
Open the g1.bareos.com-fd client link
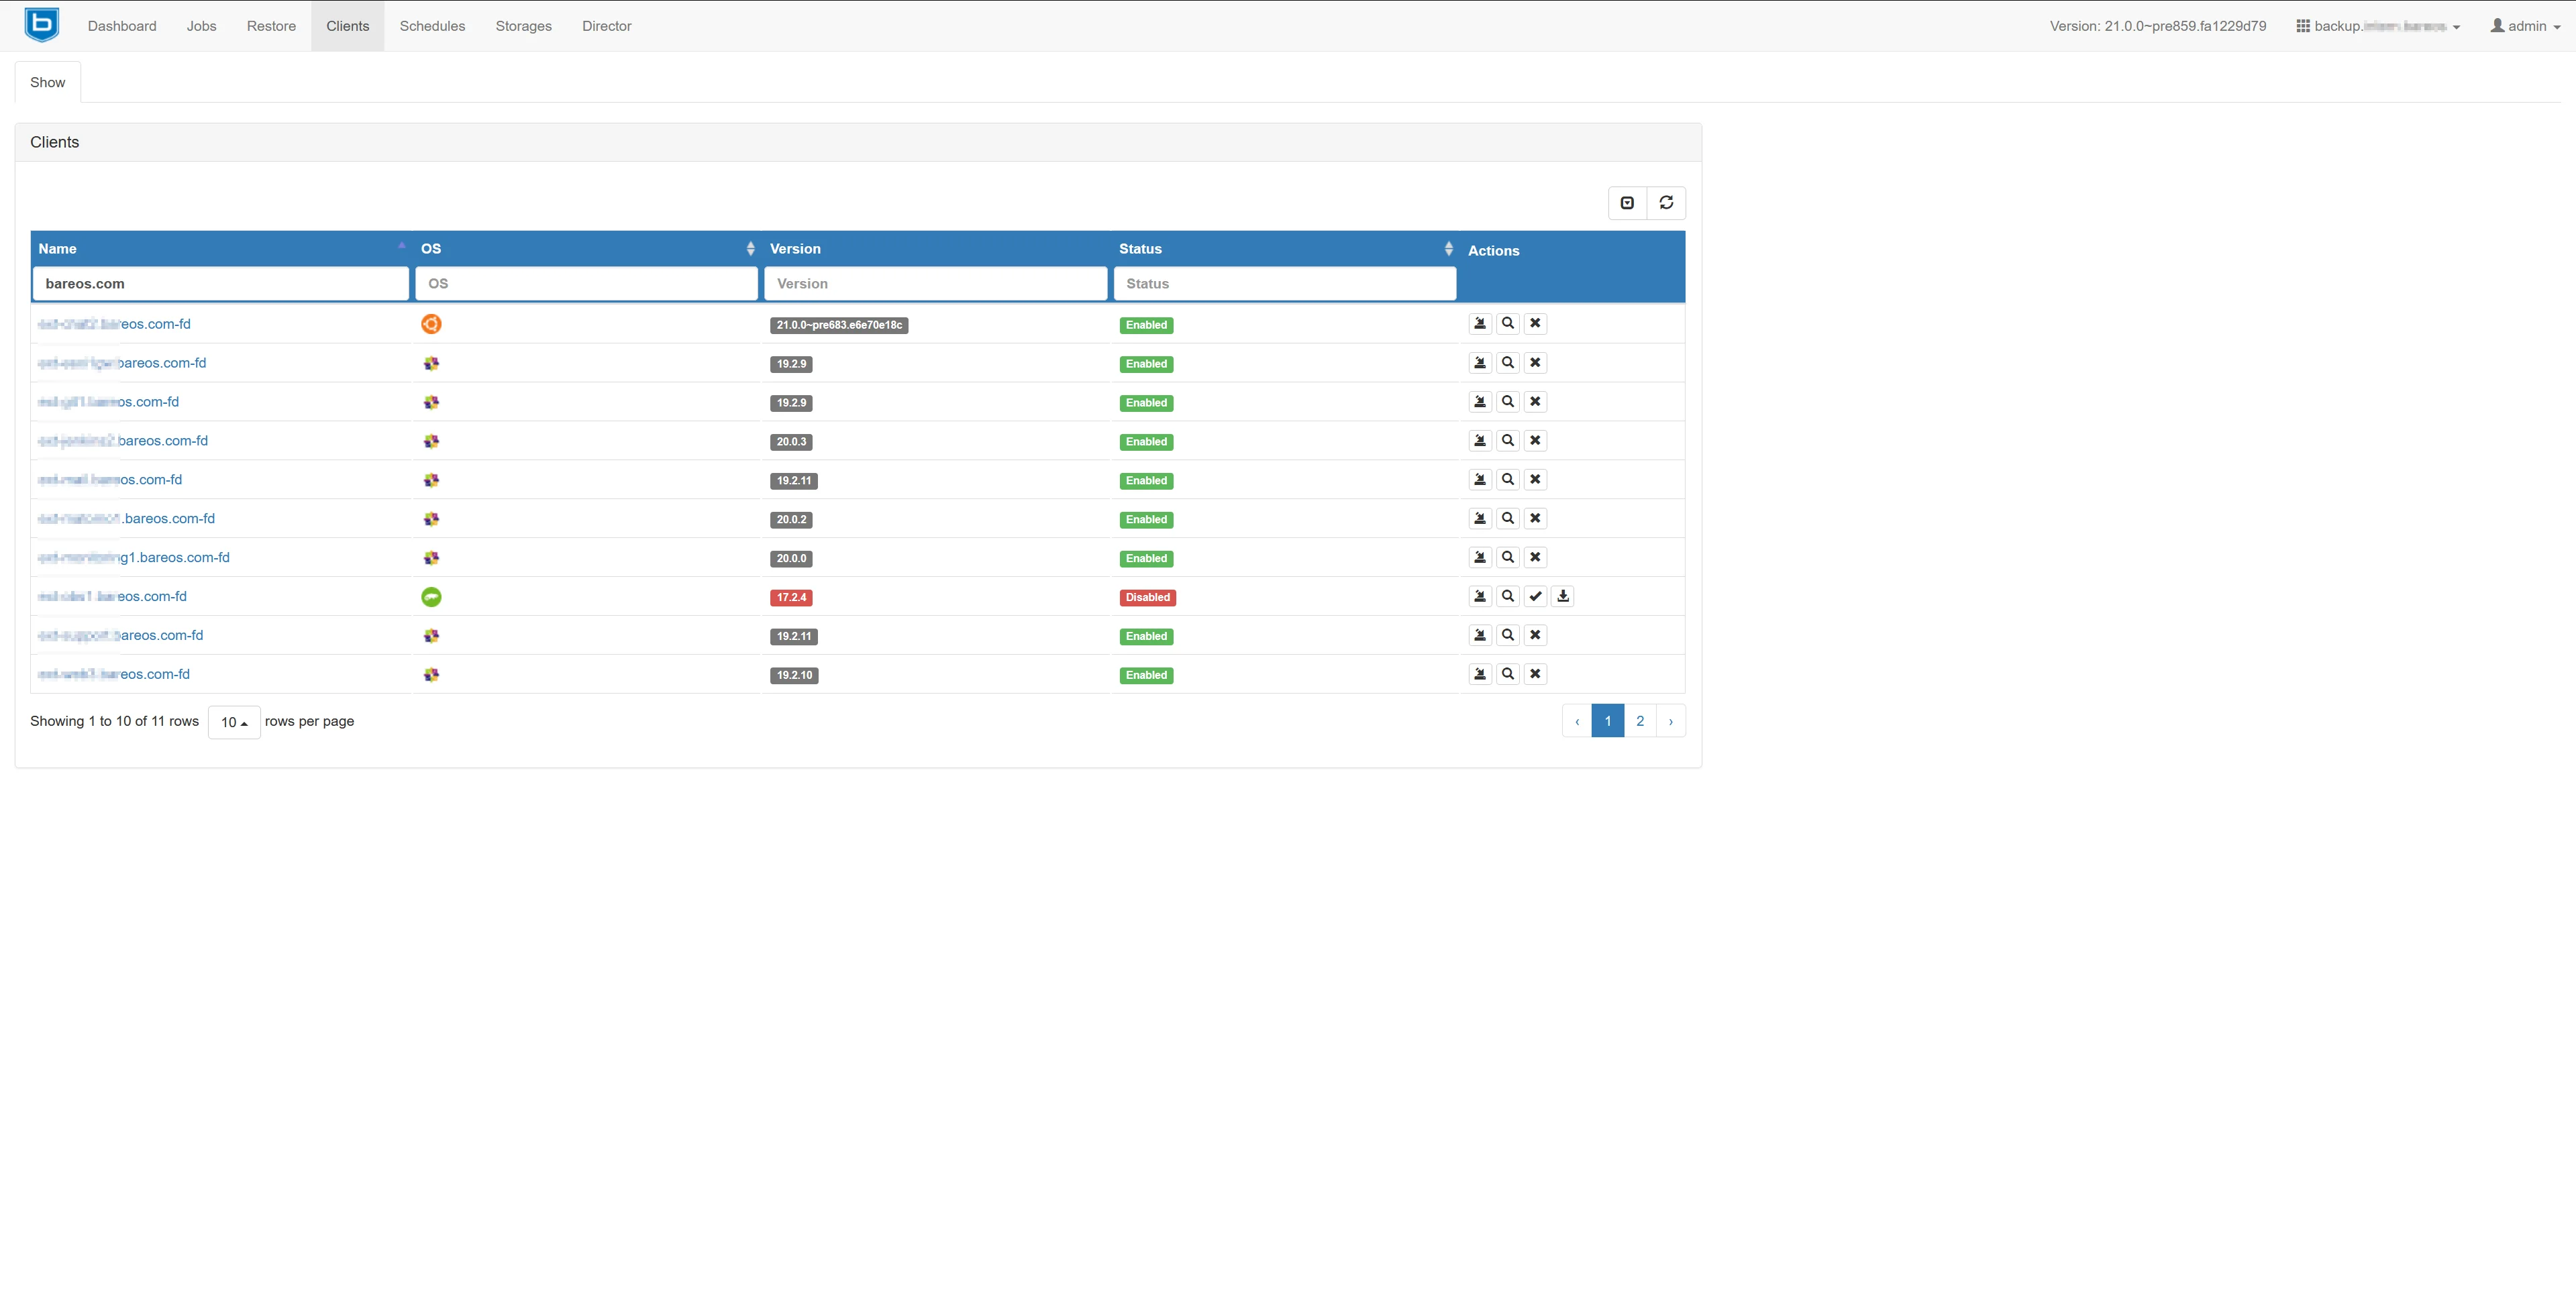tap(133, 558)
